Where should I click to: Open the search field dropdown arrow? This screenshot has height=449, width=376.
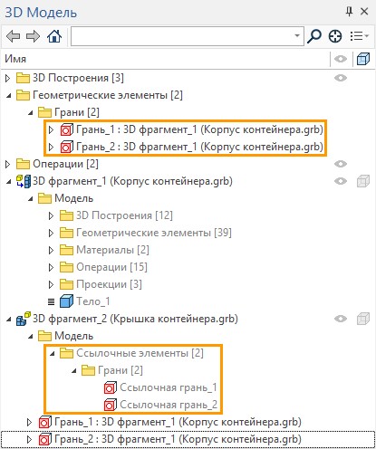pos(297,36)
